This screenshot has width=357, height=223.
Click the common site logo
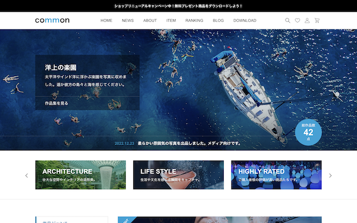52,20
